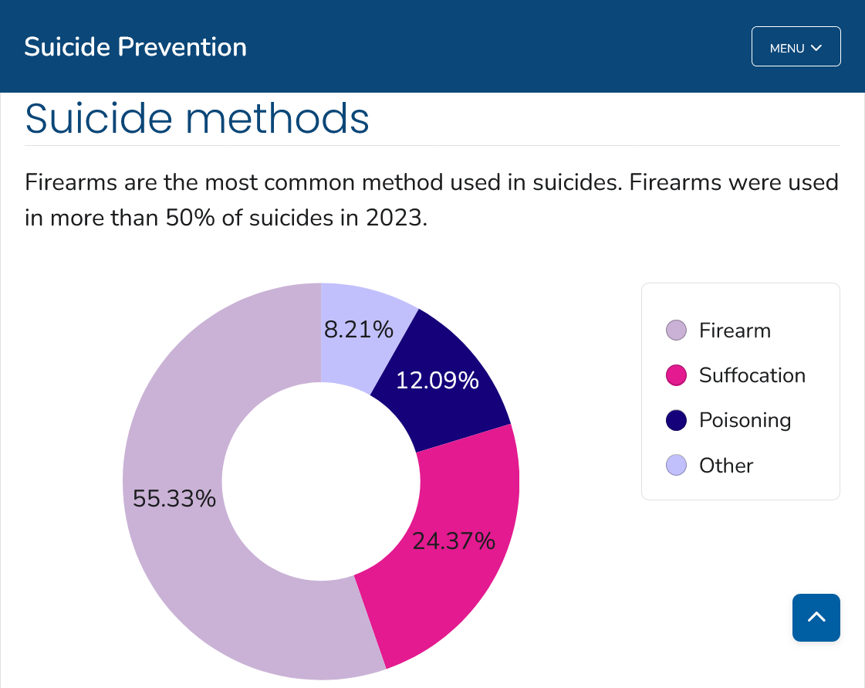Screen dimensions: 865x688
Task: Click the Suicide methods heading
Action: coord(198,118)
